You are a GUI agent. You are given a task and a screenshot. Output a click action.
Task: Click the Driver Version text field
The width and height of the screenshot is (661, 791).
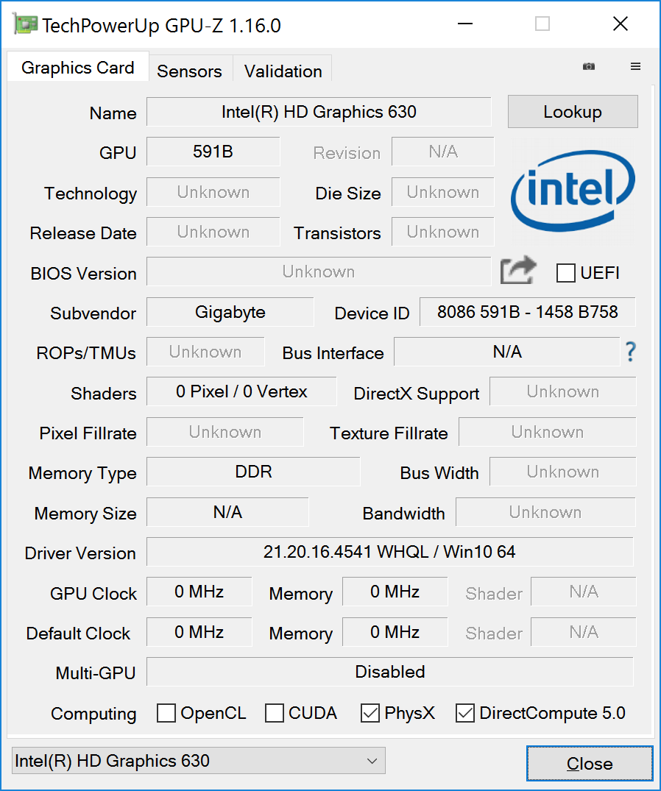coord(389,552)
